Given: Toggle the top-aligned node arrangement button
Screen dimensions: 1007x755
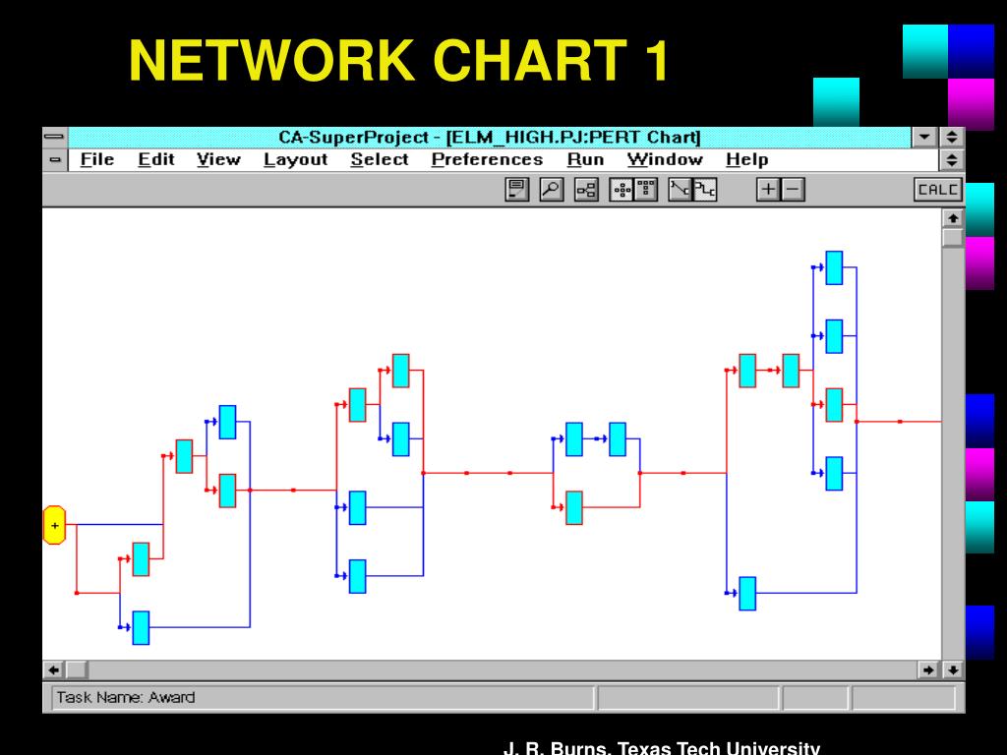Looking at the screenshot, I should click(645, 190).
